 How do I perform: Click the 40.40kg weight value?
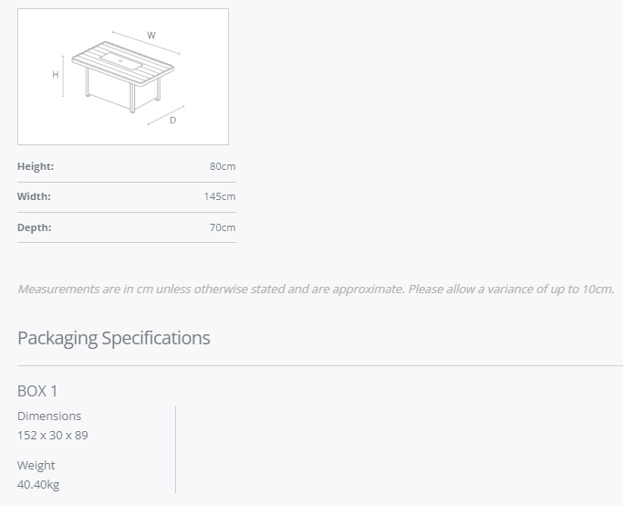click(38, 484)
